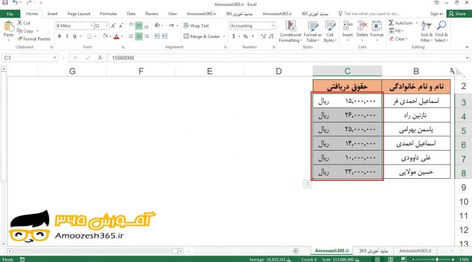This screenshot has width=472, height=262.
Task: Select row 5 header
Action: coord(463,131)
